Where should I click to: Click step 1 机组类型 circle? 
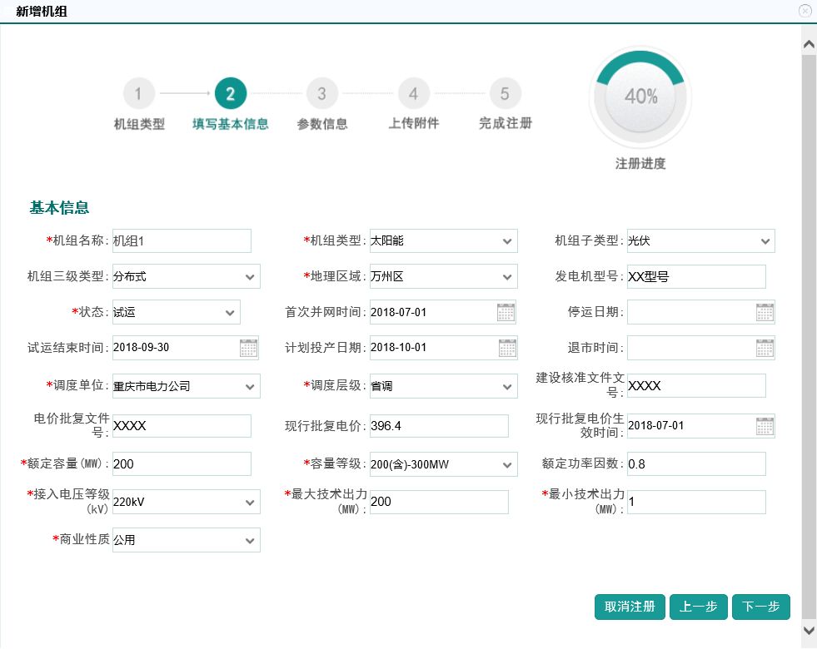pos(139,94)
